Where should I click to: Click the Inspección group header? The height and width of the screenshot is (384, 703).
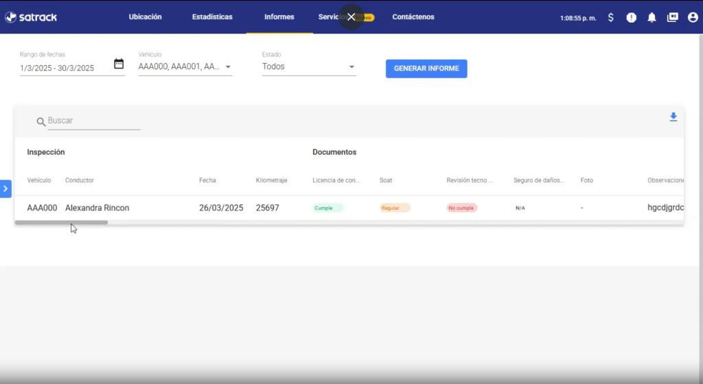click(46, 152)
